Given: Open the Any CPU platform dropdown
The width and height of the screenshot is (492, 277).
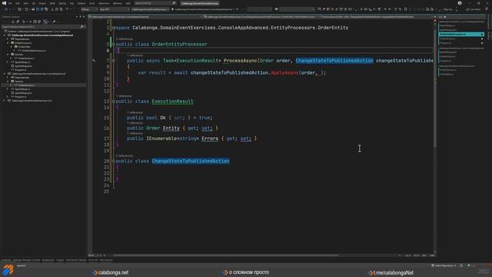Looking at the screenshot, I should [115, 9].
